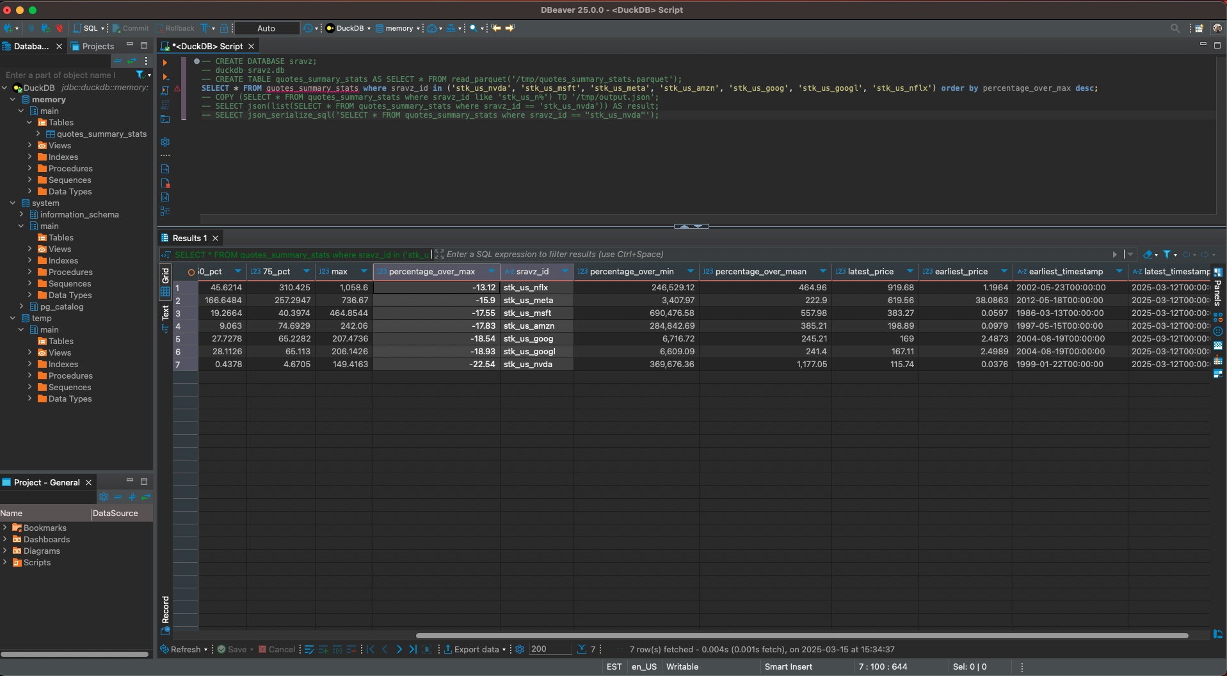Screen dimensions: 1227x676
Task: Click the row count fetch icon
Action: tap(581, 649)
